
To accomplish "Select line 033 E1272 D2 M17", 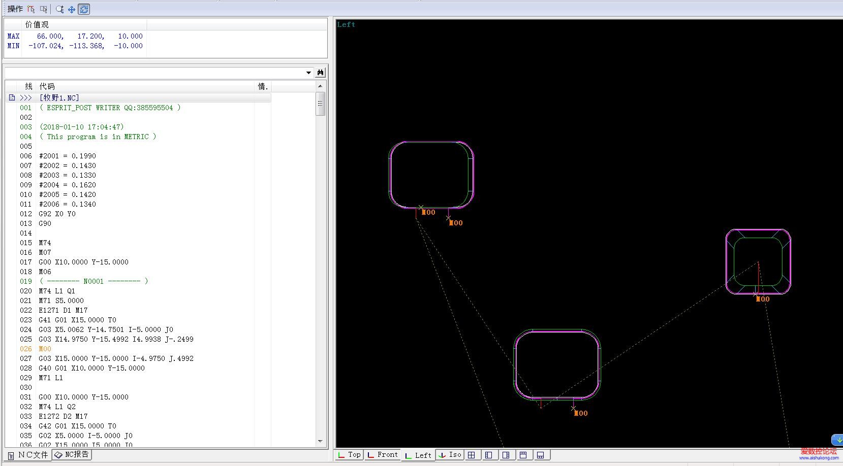I will (x=138, y=416).
